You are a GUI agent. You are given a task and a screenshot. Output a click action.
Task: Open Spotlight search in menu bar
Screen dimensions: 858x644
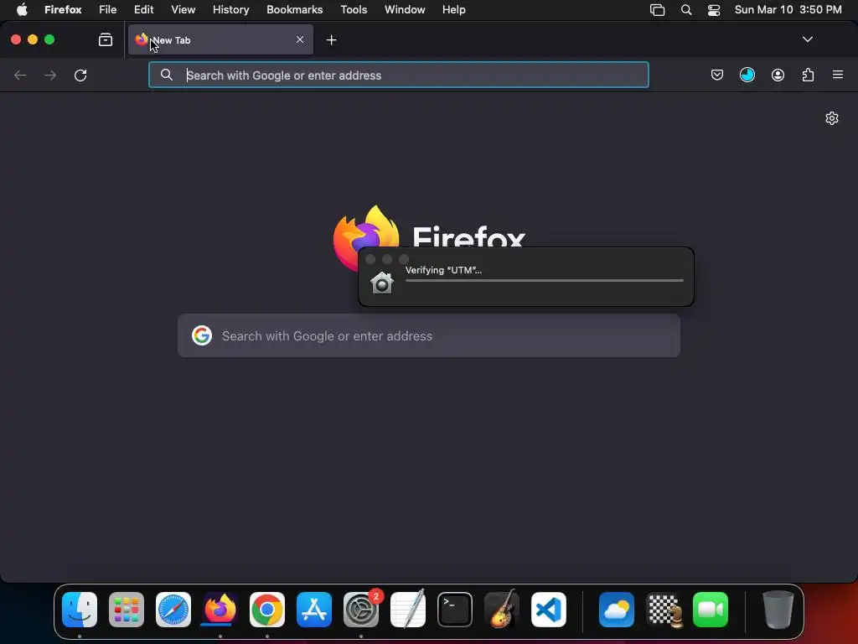(x=686, y=10)
